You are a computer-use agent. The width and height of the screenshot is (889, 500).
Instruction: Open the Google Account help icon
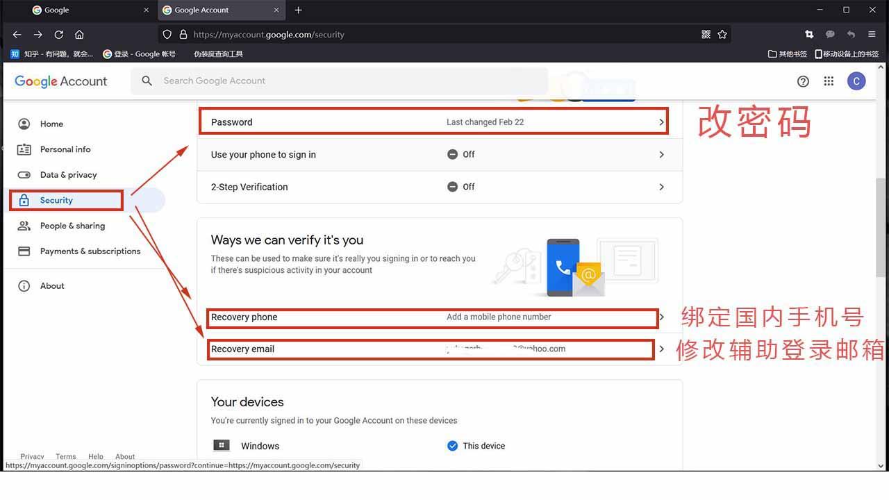click(x=803, y=81)
